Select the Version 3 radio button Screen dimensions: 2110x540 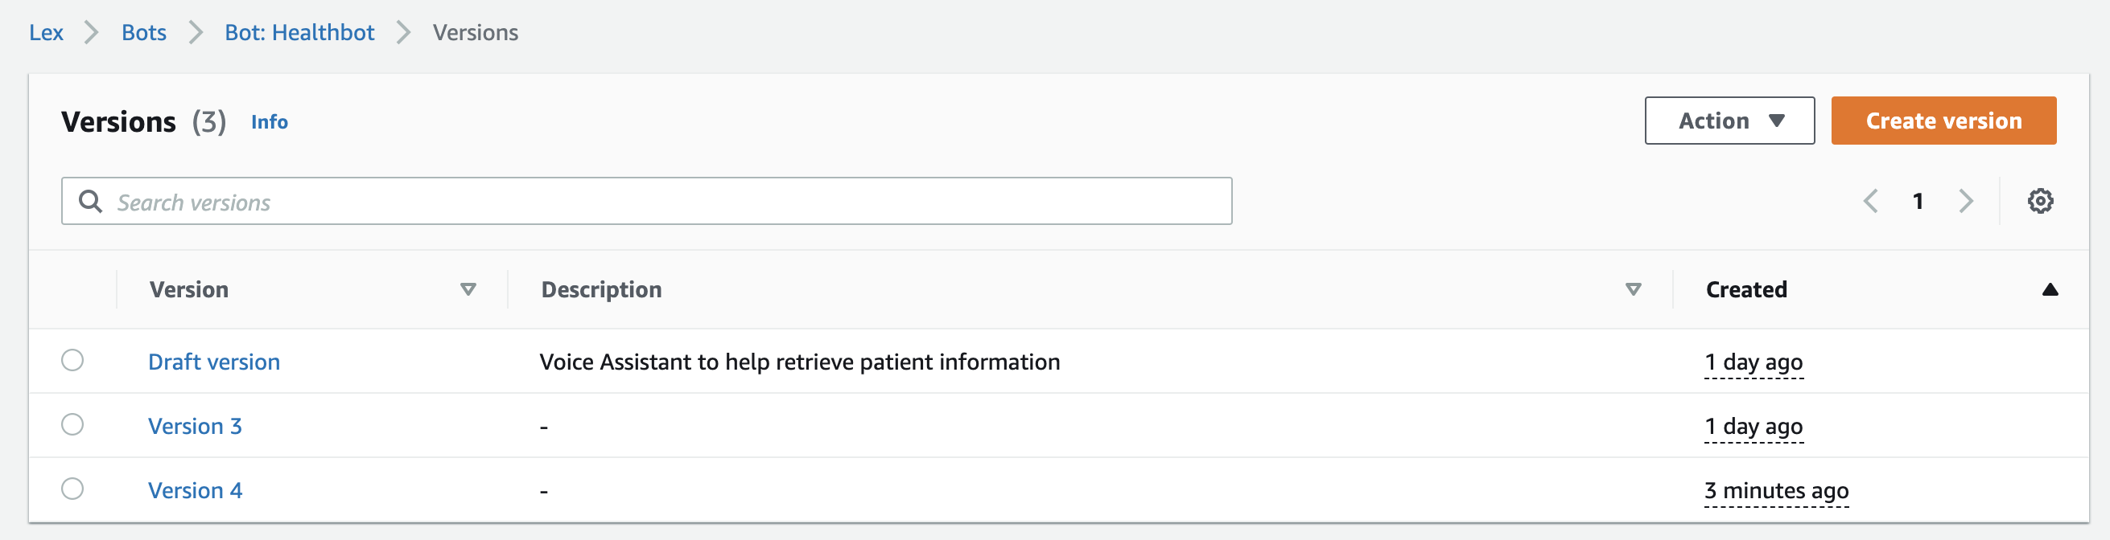tap(73, 424)
